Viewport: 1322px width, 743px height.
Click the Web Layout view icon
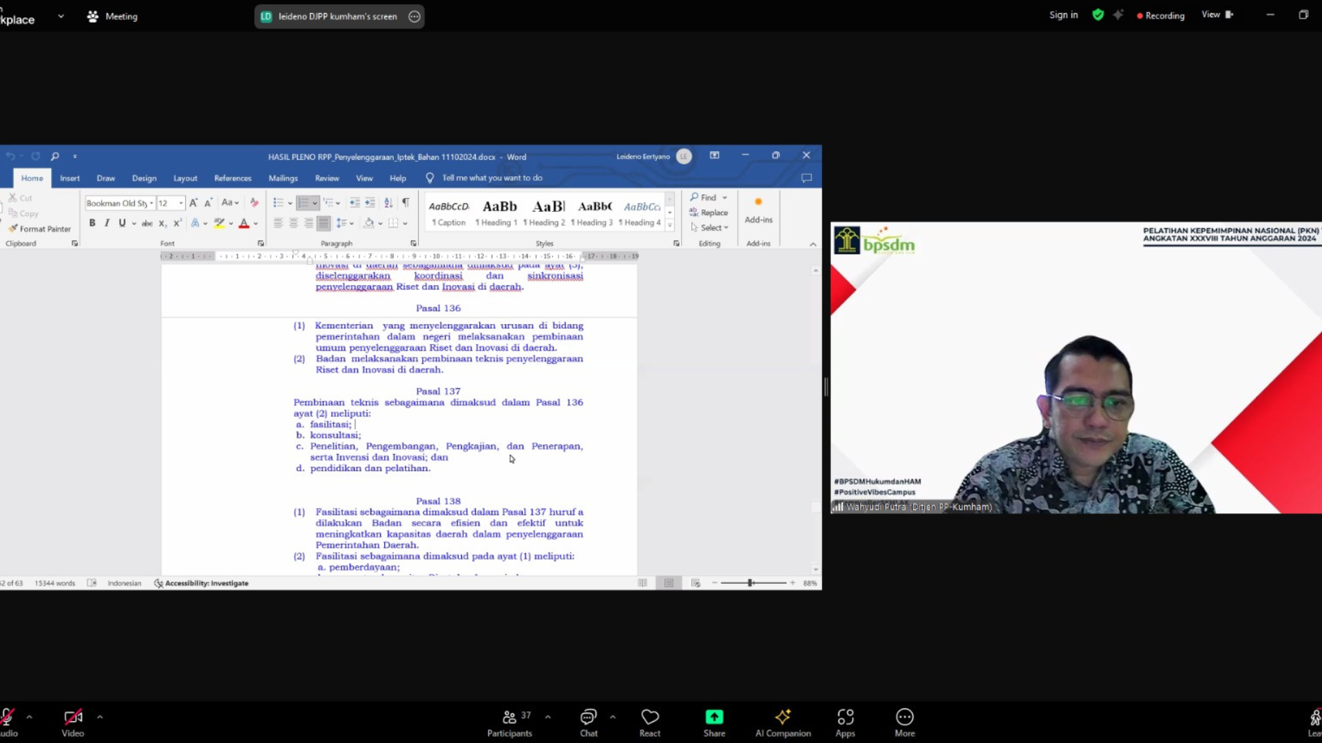[x=695, y=583]
